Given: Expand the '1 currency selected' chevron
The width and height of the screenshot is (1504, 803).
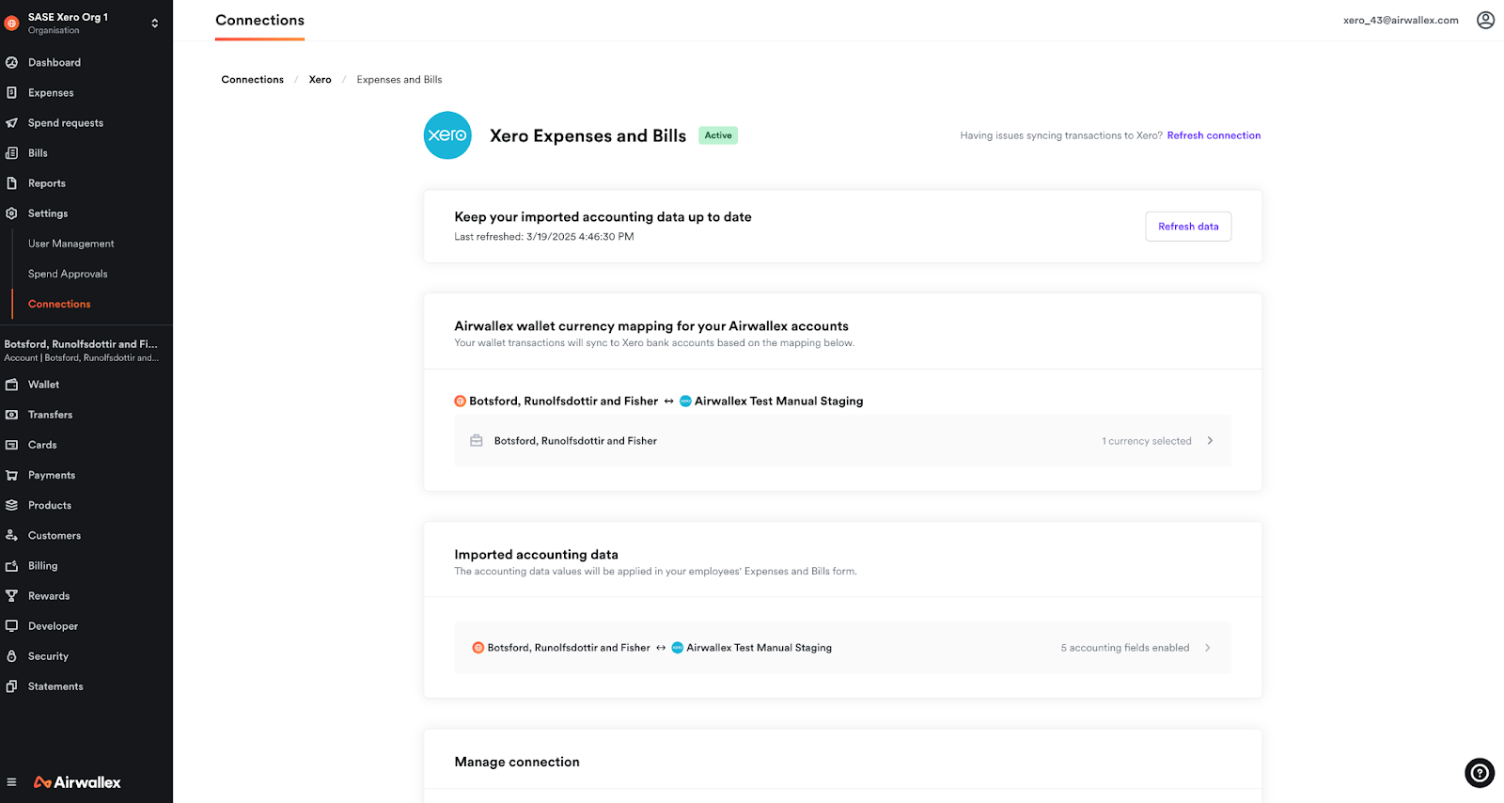Looking at the screenshot, I should pos(1210,440).
